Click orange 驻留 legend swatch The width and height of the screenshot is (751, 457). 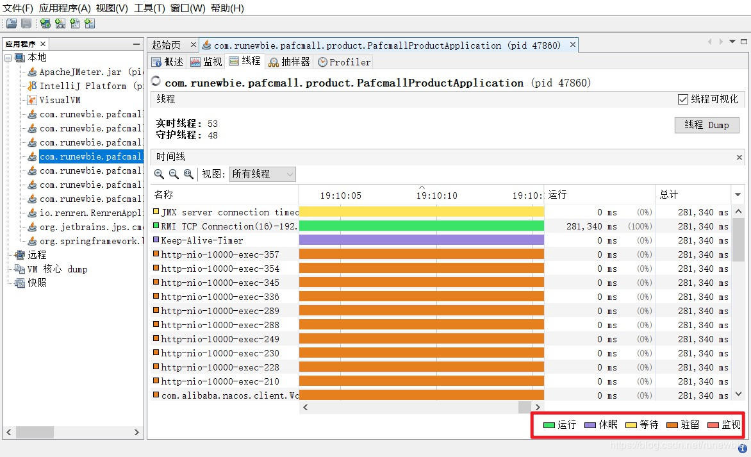[672, 425]
